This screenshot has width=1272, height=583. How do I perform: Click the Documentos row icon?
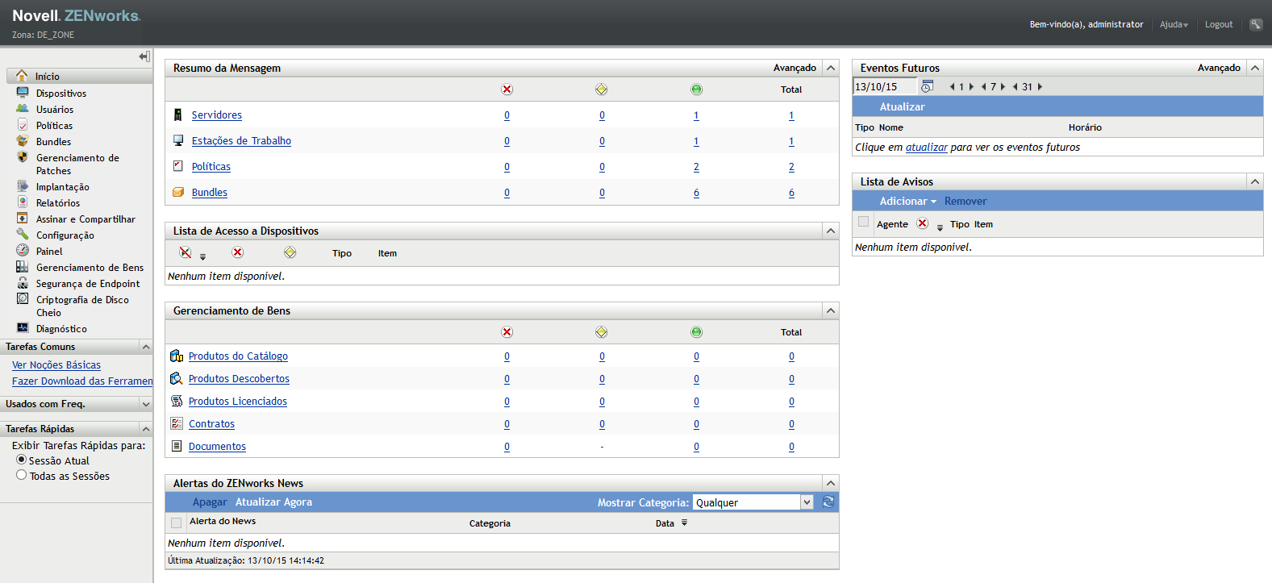point(177,446)
